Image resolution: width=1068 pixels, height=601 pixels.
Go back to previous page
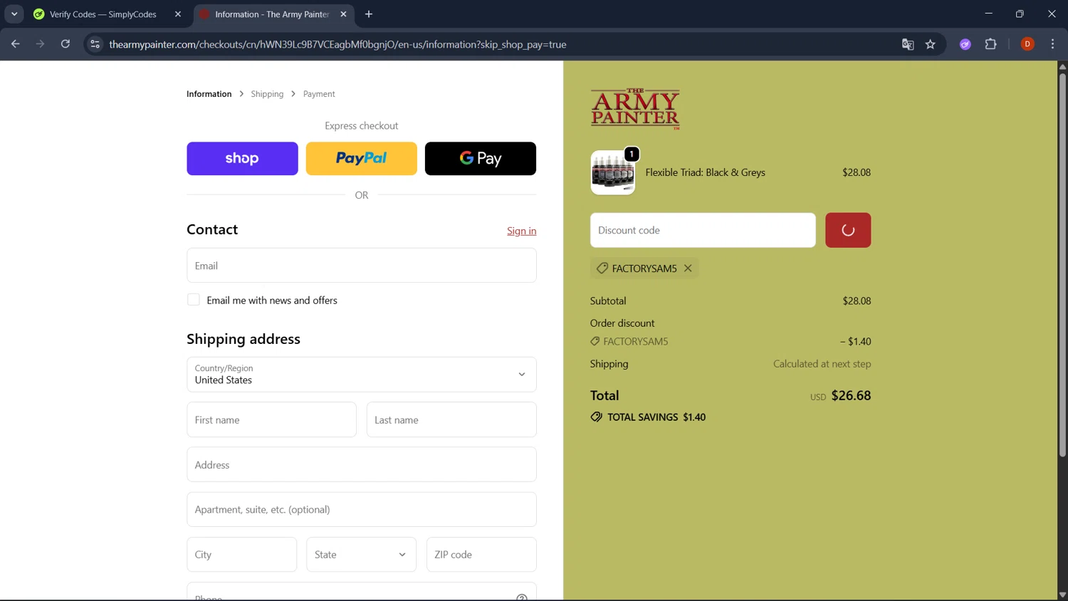[16, 44]
